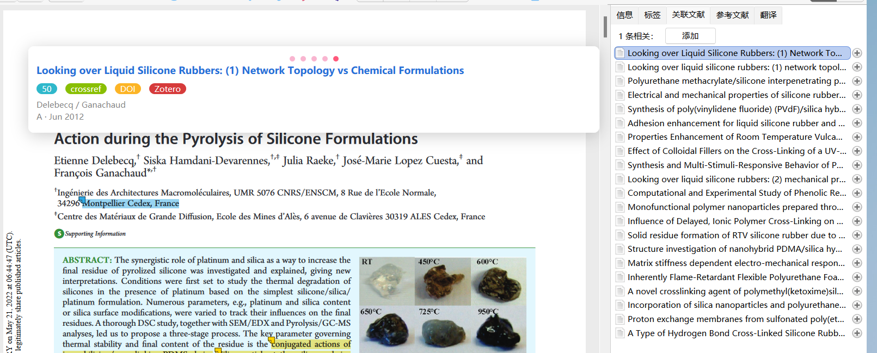877x353 pixels.
Task: Switch to the 信息 tab
Action: click(x=624, y=15)
